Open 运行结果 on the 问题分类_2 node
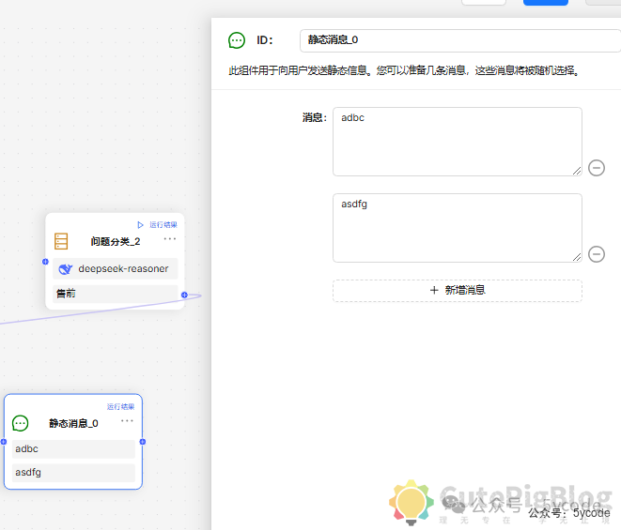 [163, 224]
